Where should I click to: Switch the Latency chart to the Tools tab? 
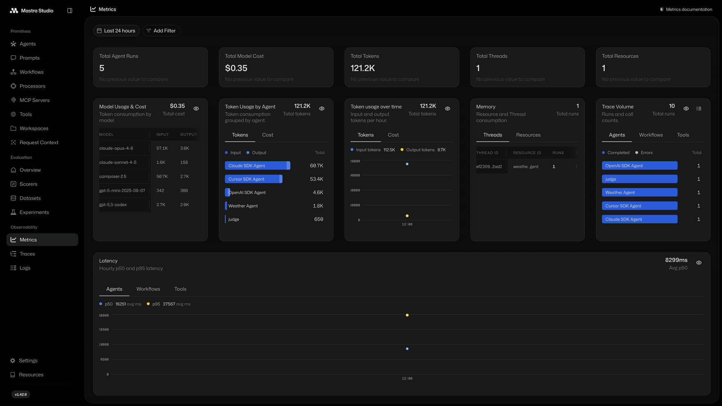180,289
